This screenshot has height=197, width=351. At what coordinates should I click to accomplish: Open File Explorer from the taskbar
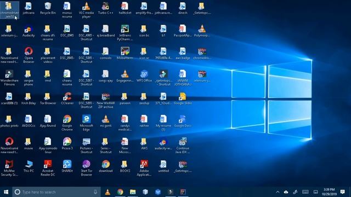[133, 192]
